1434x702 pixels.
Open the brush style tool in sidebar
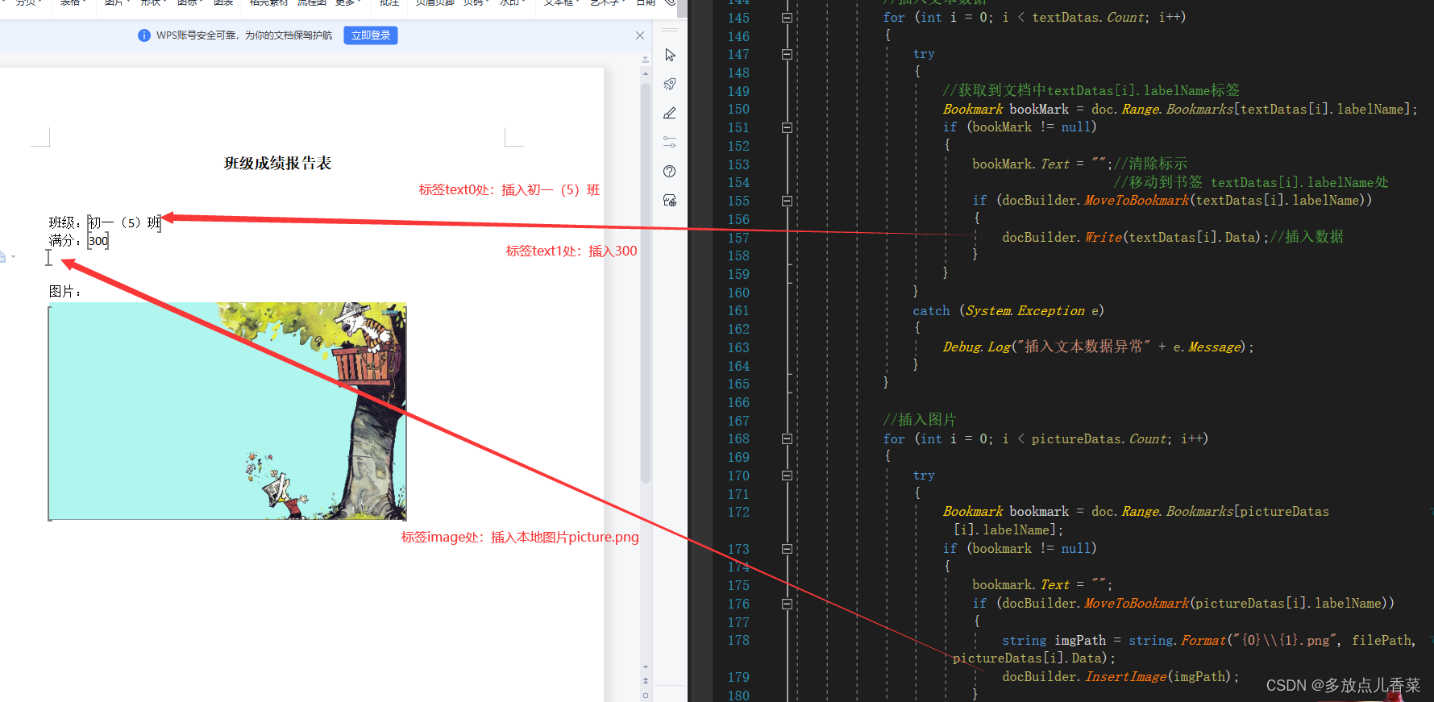(x=670, y=113)
